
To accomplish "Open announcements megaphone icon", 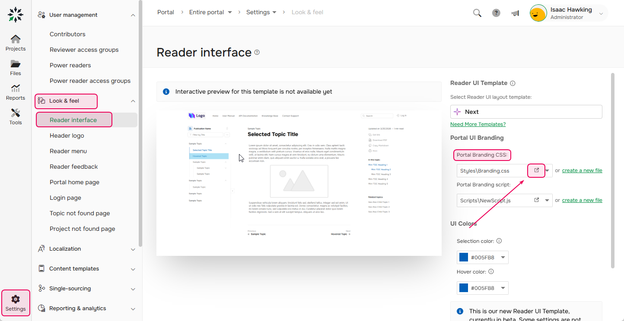I will [x=515, y=13].
